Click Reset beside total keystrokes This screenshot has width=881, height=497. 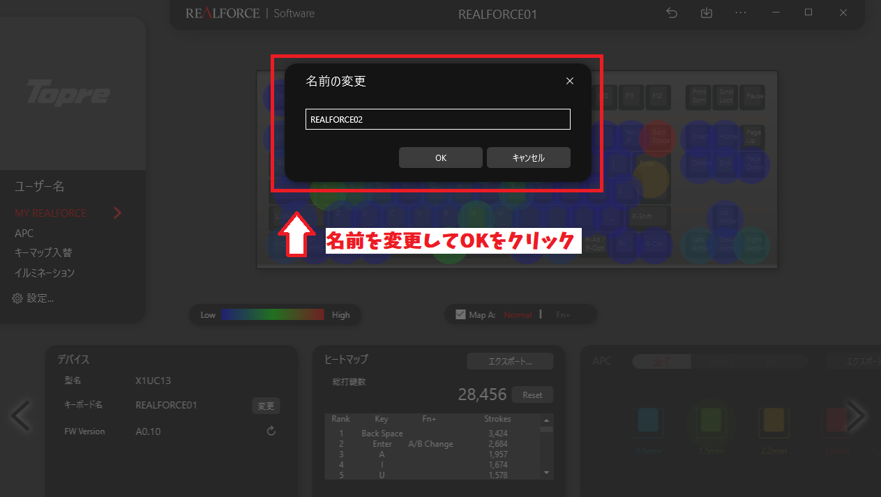pyautogui.click(x=532, y=395)
